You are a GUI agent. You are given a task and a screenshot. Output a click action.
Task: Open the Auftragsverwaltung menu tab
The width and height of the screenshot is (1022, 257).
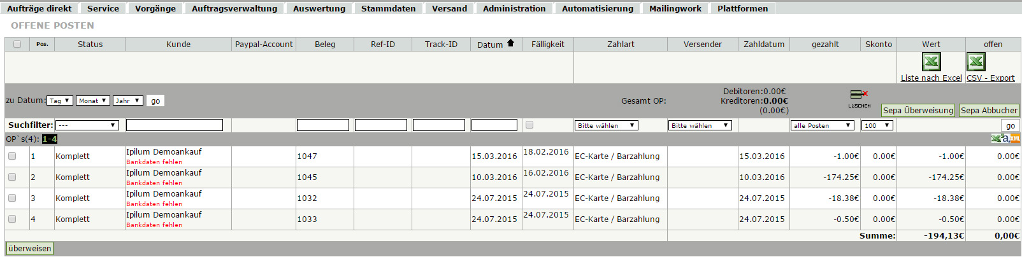[x=234, y=8]
